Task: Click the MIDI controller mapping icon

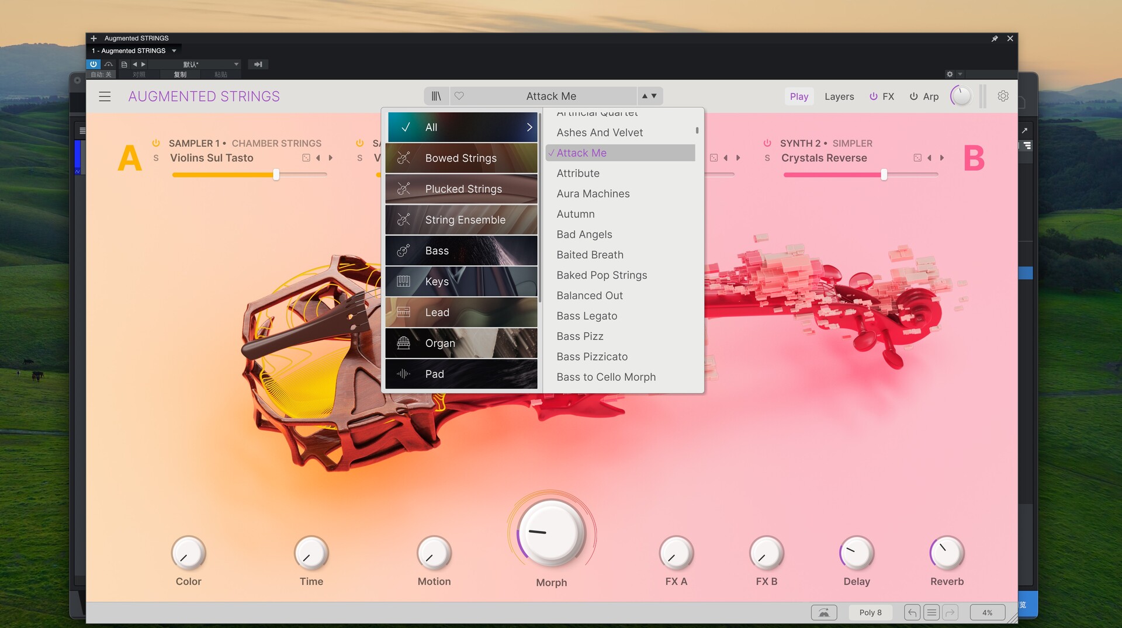Action: click(x=824, y=612)
